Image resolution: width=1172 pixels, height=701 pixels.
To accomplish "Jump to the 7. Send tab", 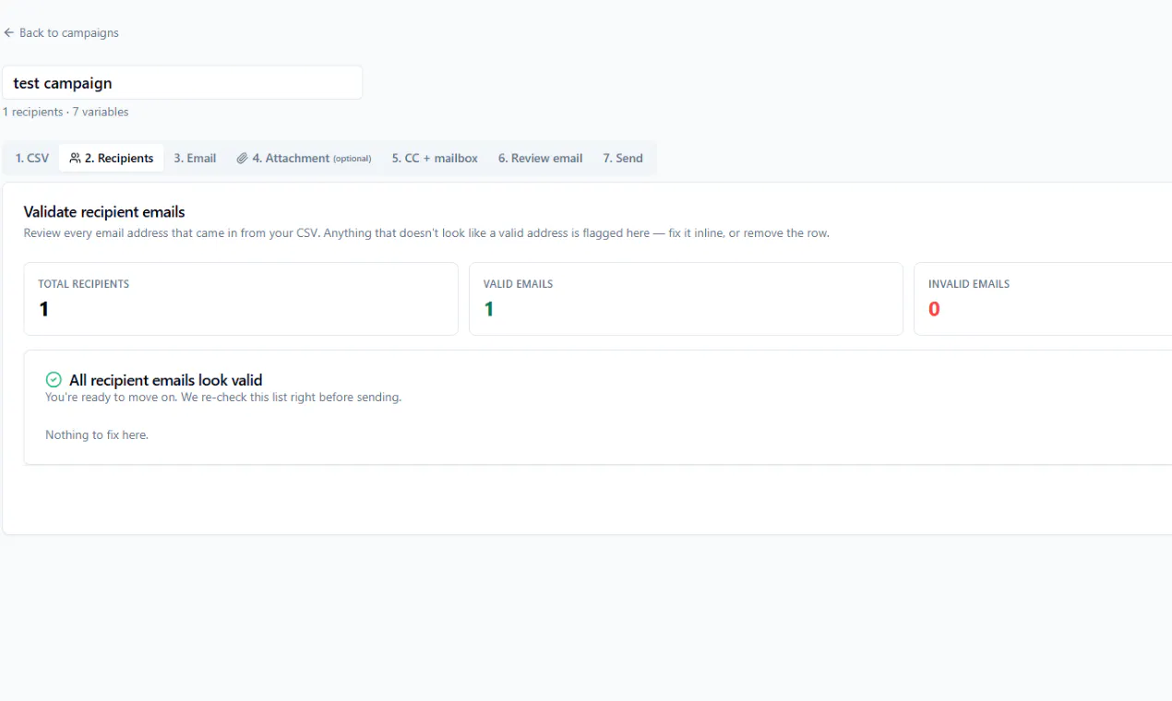I will click(623, 158).
